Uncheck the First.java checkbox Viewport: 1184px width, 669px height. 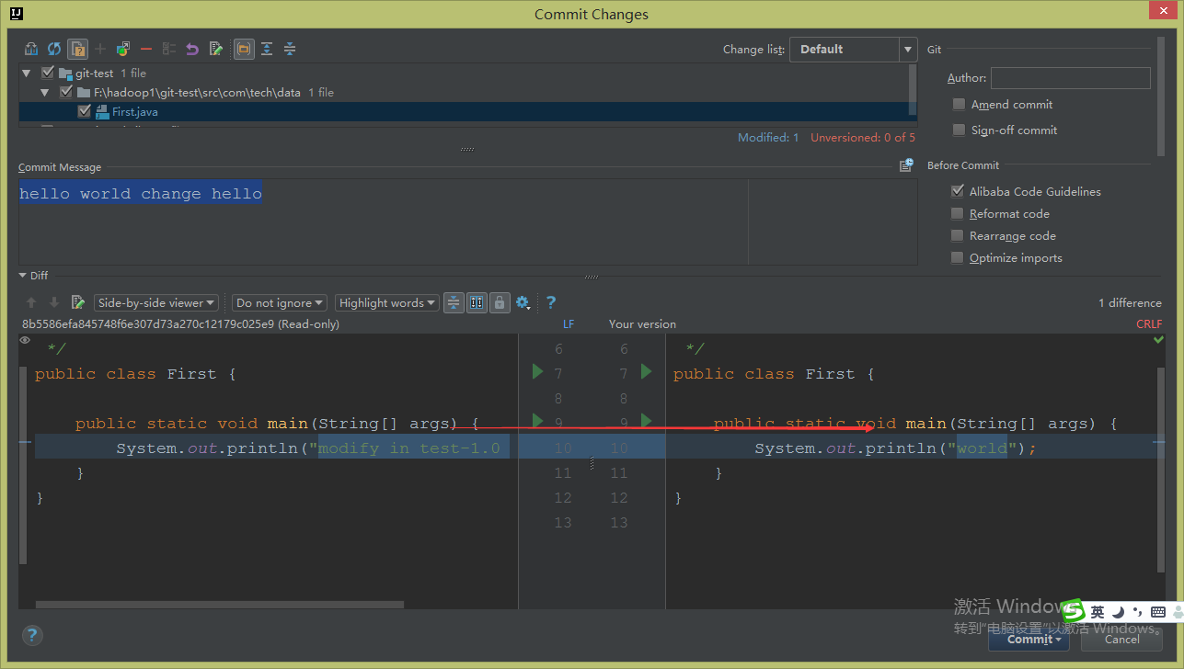[x=85, y=111]
